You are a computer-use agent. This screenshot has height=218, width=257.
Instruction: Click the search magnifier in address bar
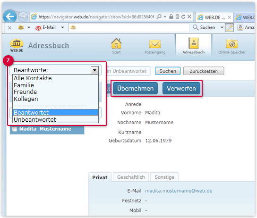pyautogui.click(x=159, y=17)
